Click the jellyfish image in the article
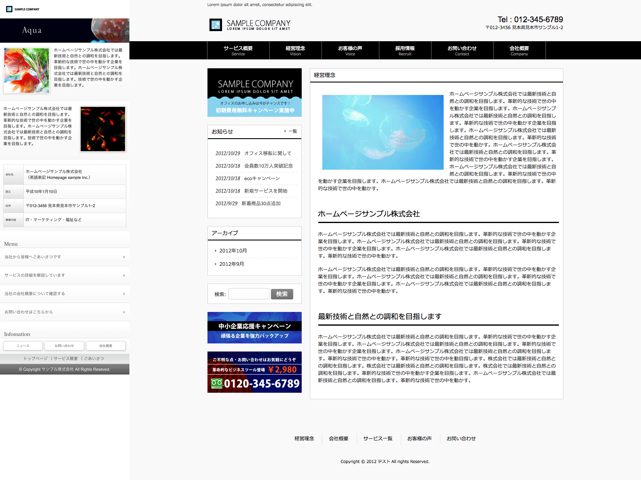 [x=383, y=132]
